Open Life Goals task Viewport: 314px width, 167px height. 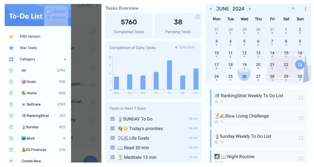[154, 138]
